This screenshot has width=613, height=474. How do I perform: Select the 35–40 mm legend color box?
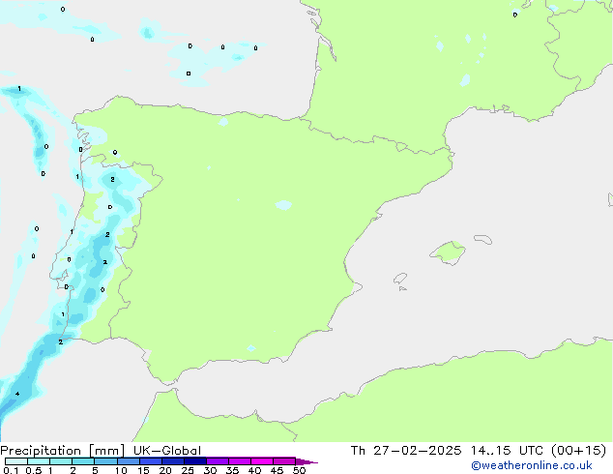click(239, 461)
